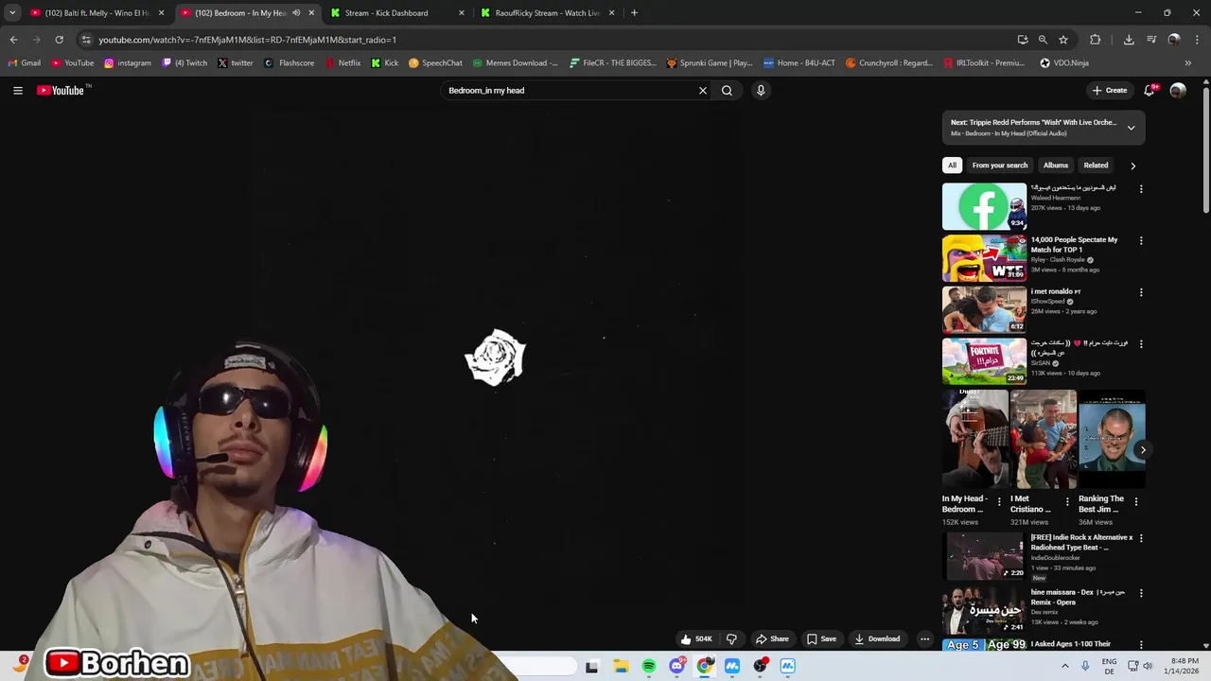Open the Crunchyroll bookmark

click(x=889, y=63)
